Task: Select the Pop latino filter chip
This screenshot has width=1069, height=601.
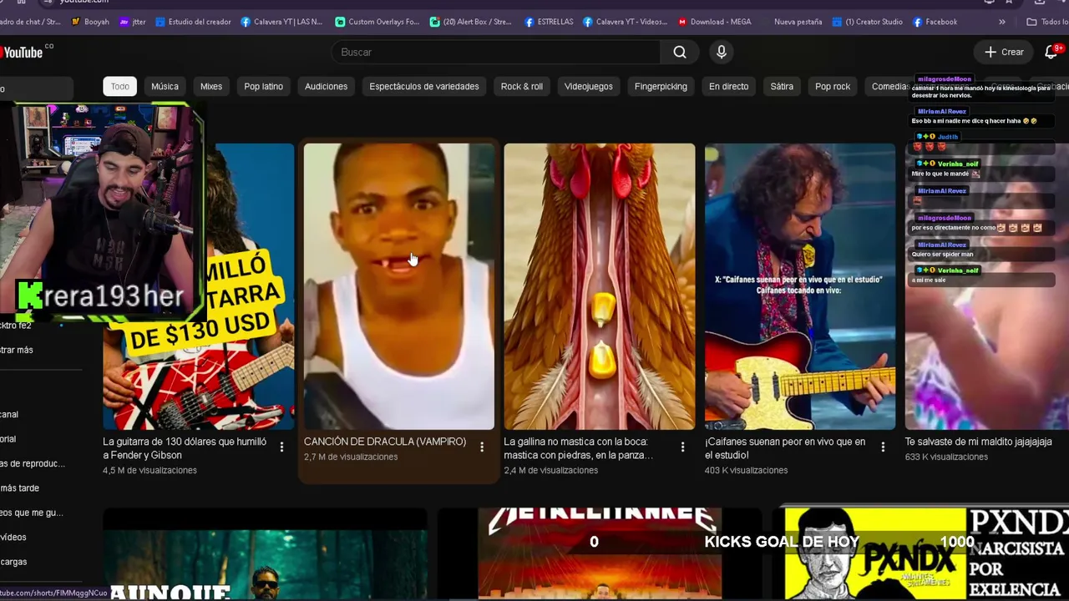Action: click(263, 86)
